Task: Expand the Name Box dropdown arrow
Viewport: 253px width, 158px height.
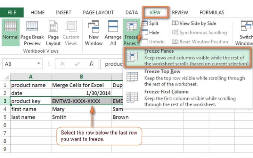Action: (39, 64)
